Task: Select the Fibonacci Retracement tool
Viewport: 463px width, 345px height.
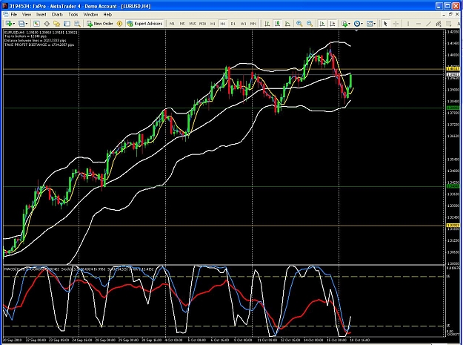Action: [449, 24]
